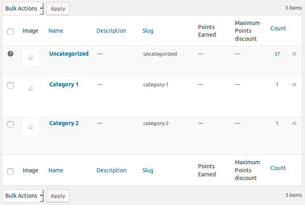The height and width of the screenshot is (205, 305).
Task: Open the bottom Bulk Actions dropdown
Action: (23, 196)
